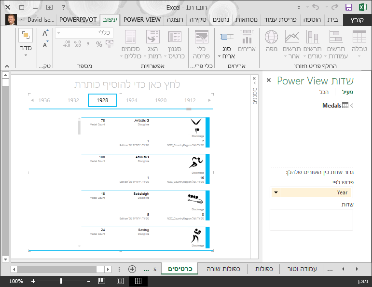Select the 1924 tile in tile strip
Screen dimensions: 372x287
tap(132, 100)
